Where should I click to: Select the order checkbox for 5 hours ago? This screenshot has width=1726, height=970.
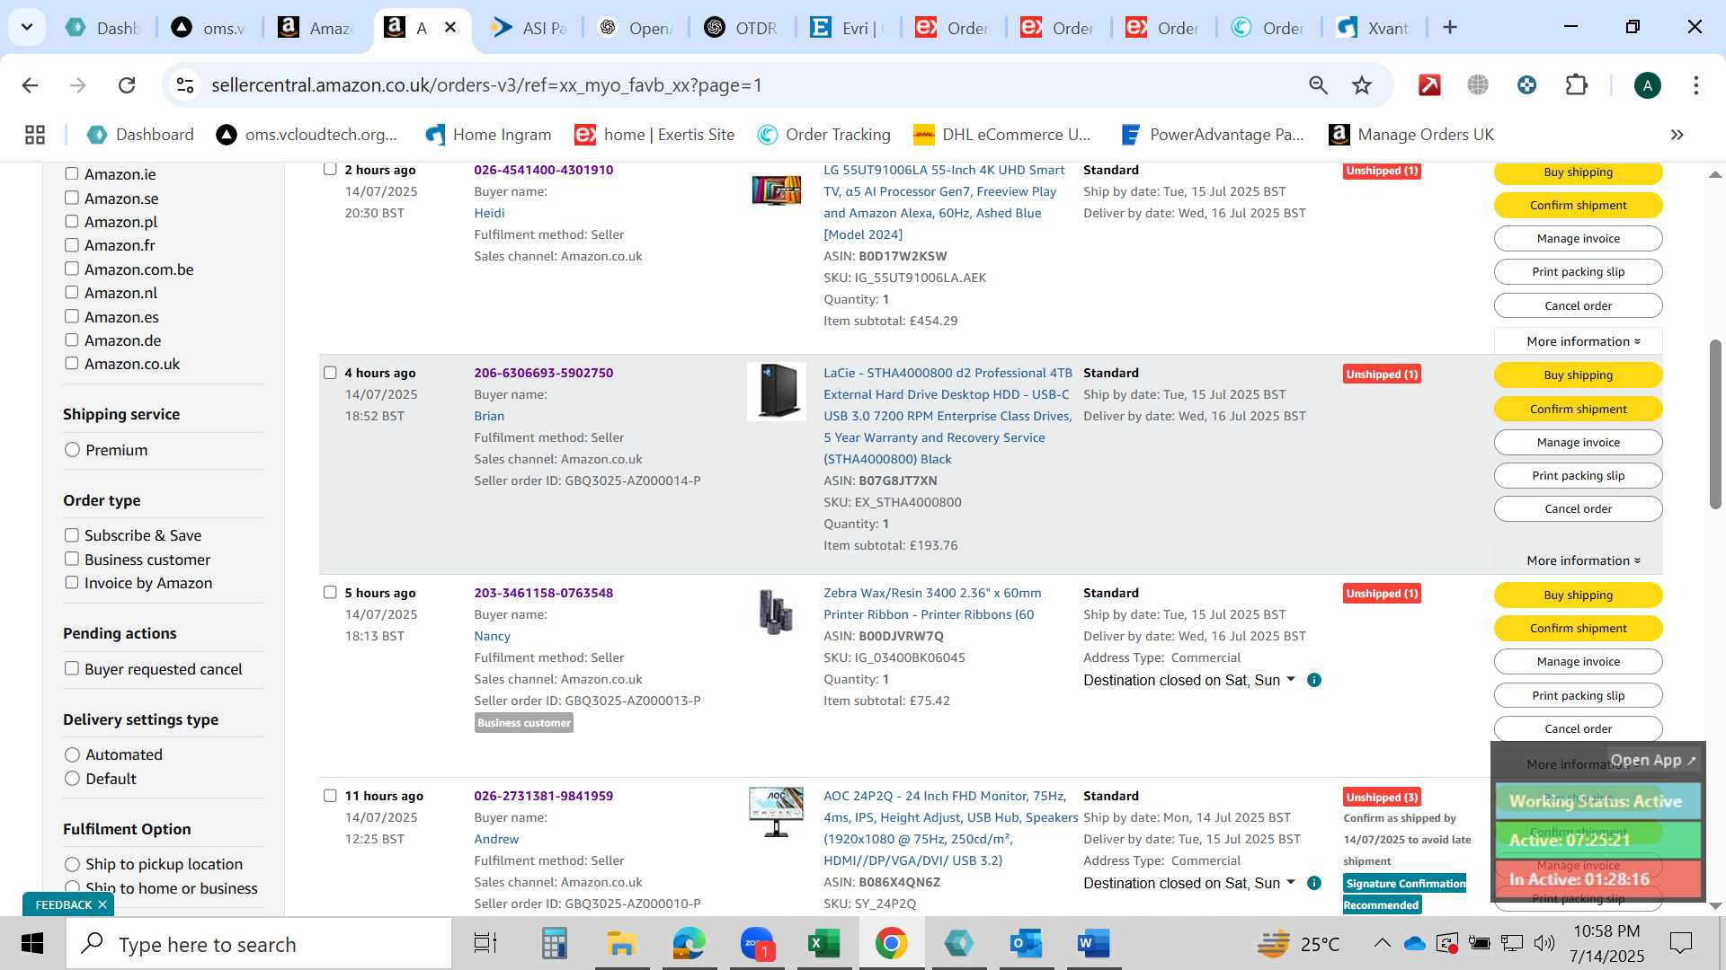[330, 593]
